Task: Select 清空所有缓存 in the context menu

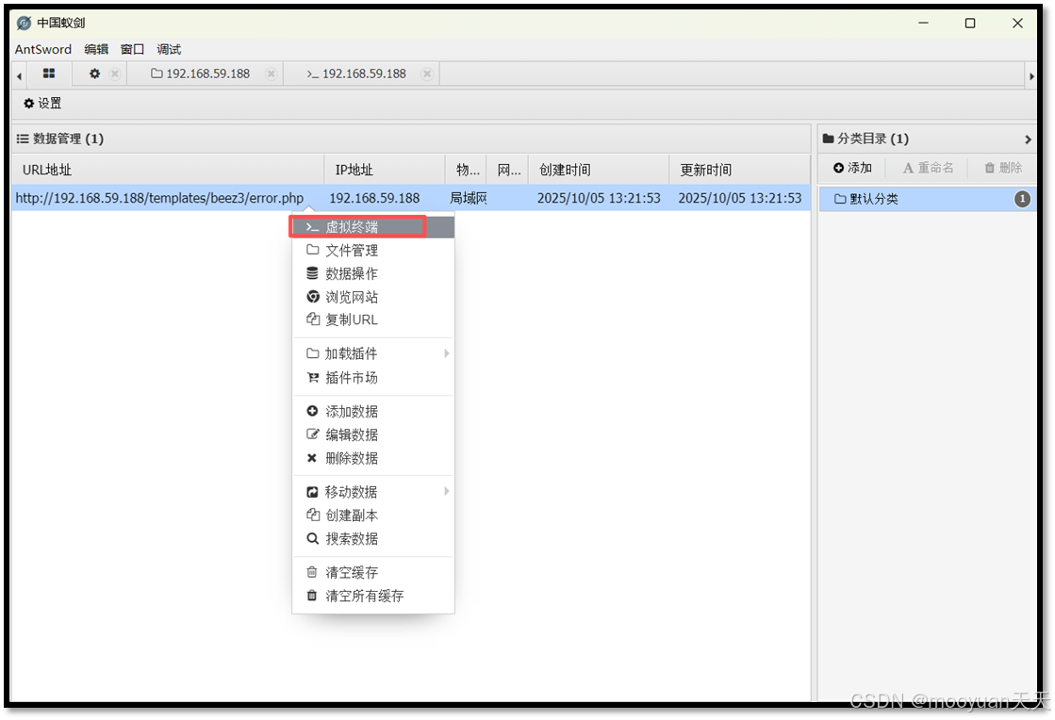Action: pos(373,597)
